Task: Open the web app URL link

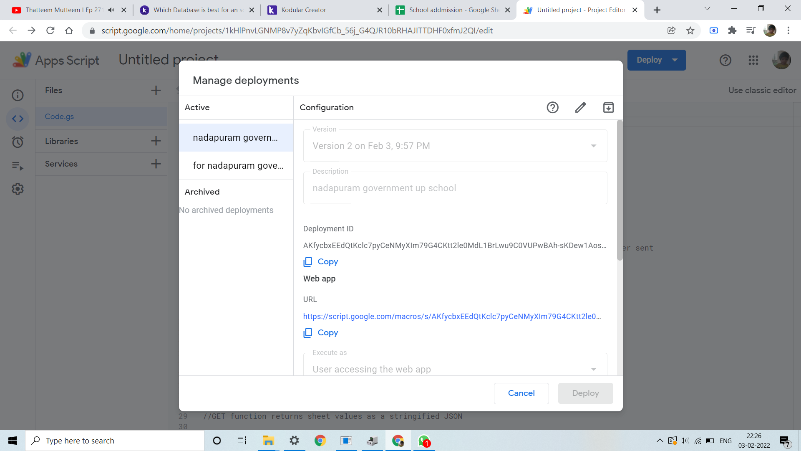Action: click(x=452, y=317)
